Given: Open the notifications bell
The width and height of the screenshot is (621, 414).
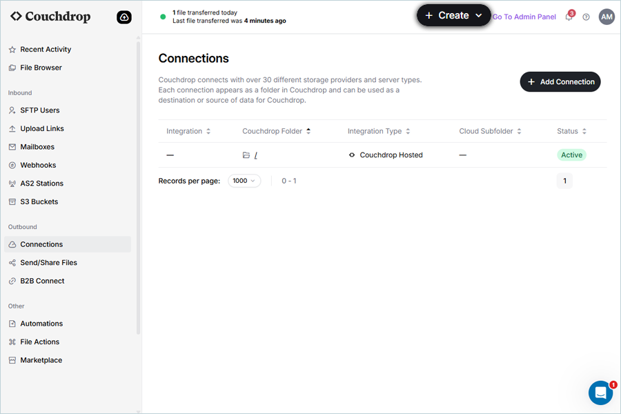Looking at the screenshot, I should [x=569, y=17].
